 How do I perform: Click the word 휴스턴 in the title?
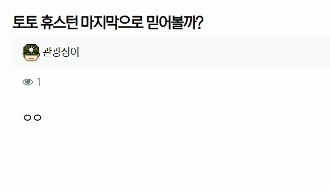(59, 22)
